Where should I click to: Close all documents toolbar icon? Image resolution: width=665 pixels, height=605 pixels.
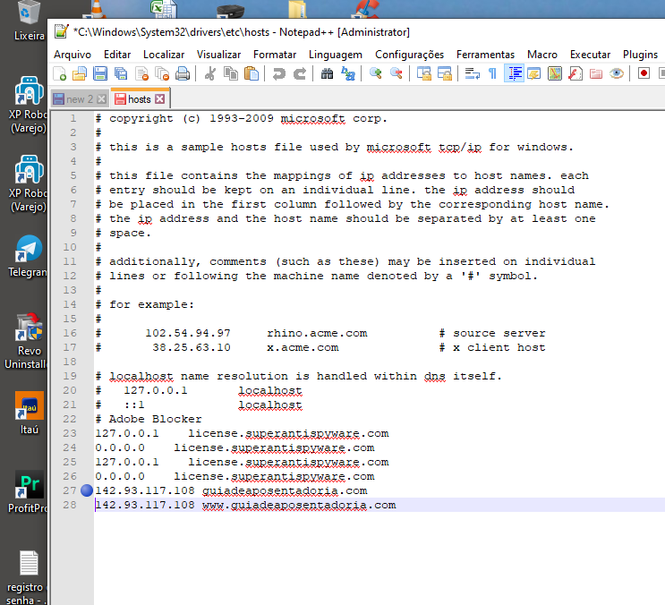pos(162,73)
